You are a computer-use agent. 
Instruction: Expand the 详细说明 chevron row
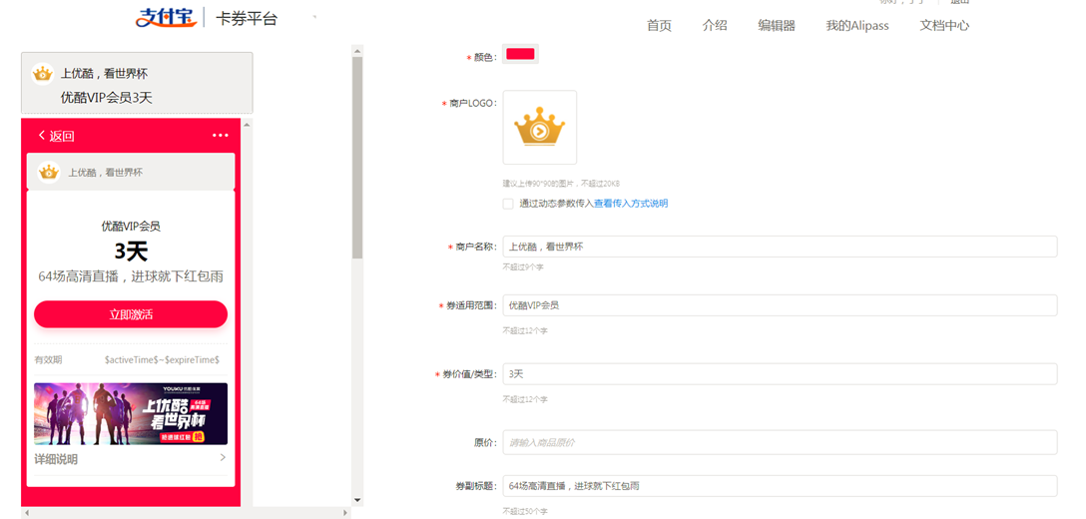[131, 459]
